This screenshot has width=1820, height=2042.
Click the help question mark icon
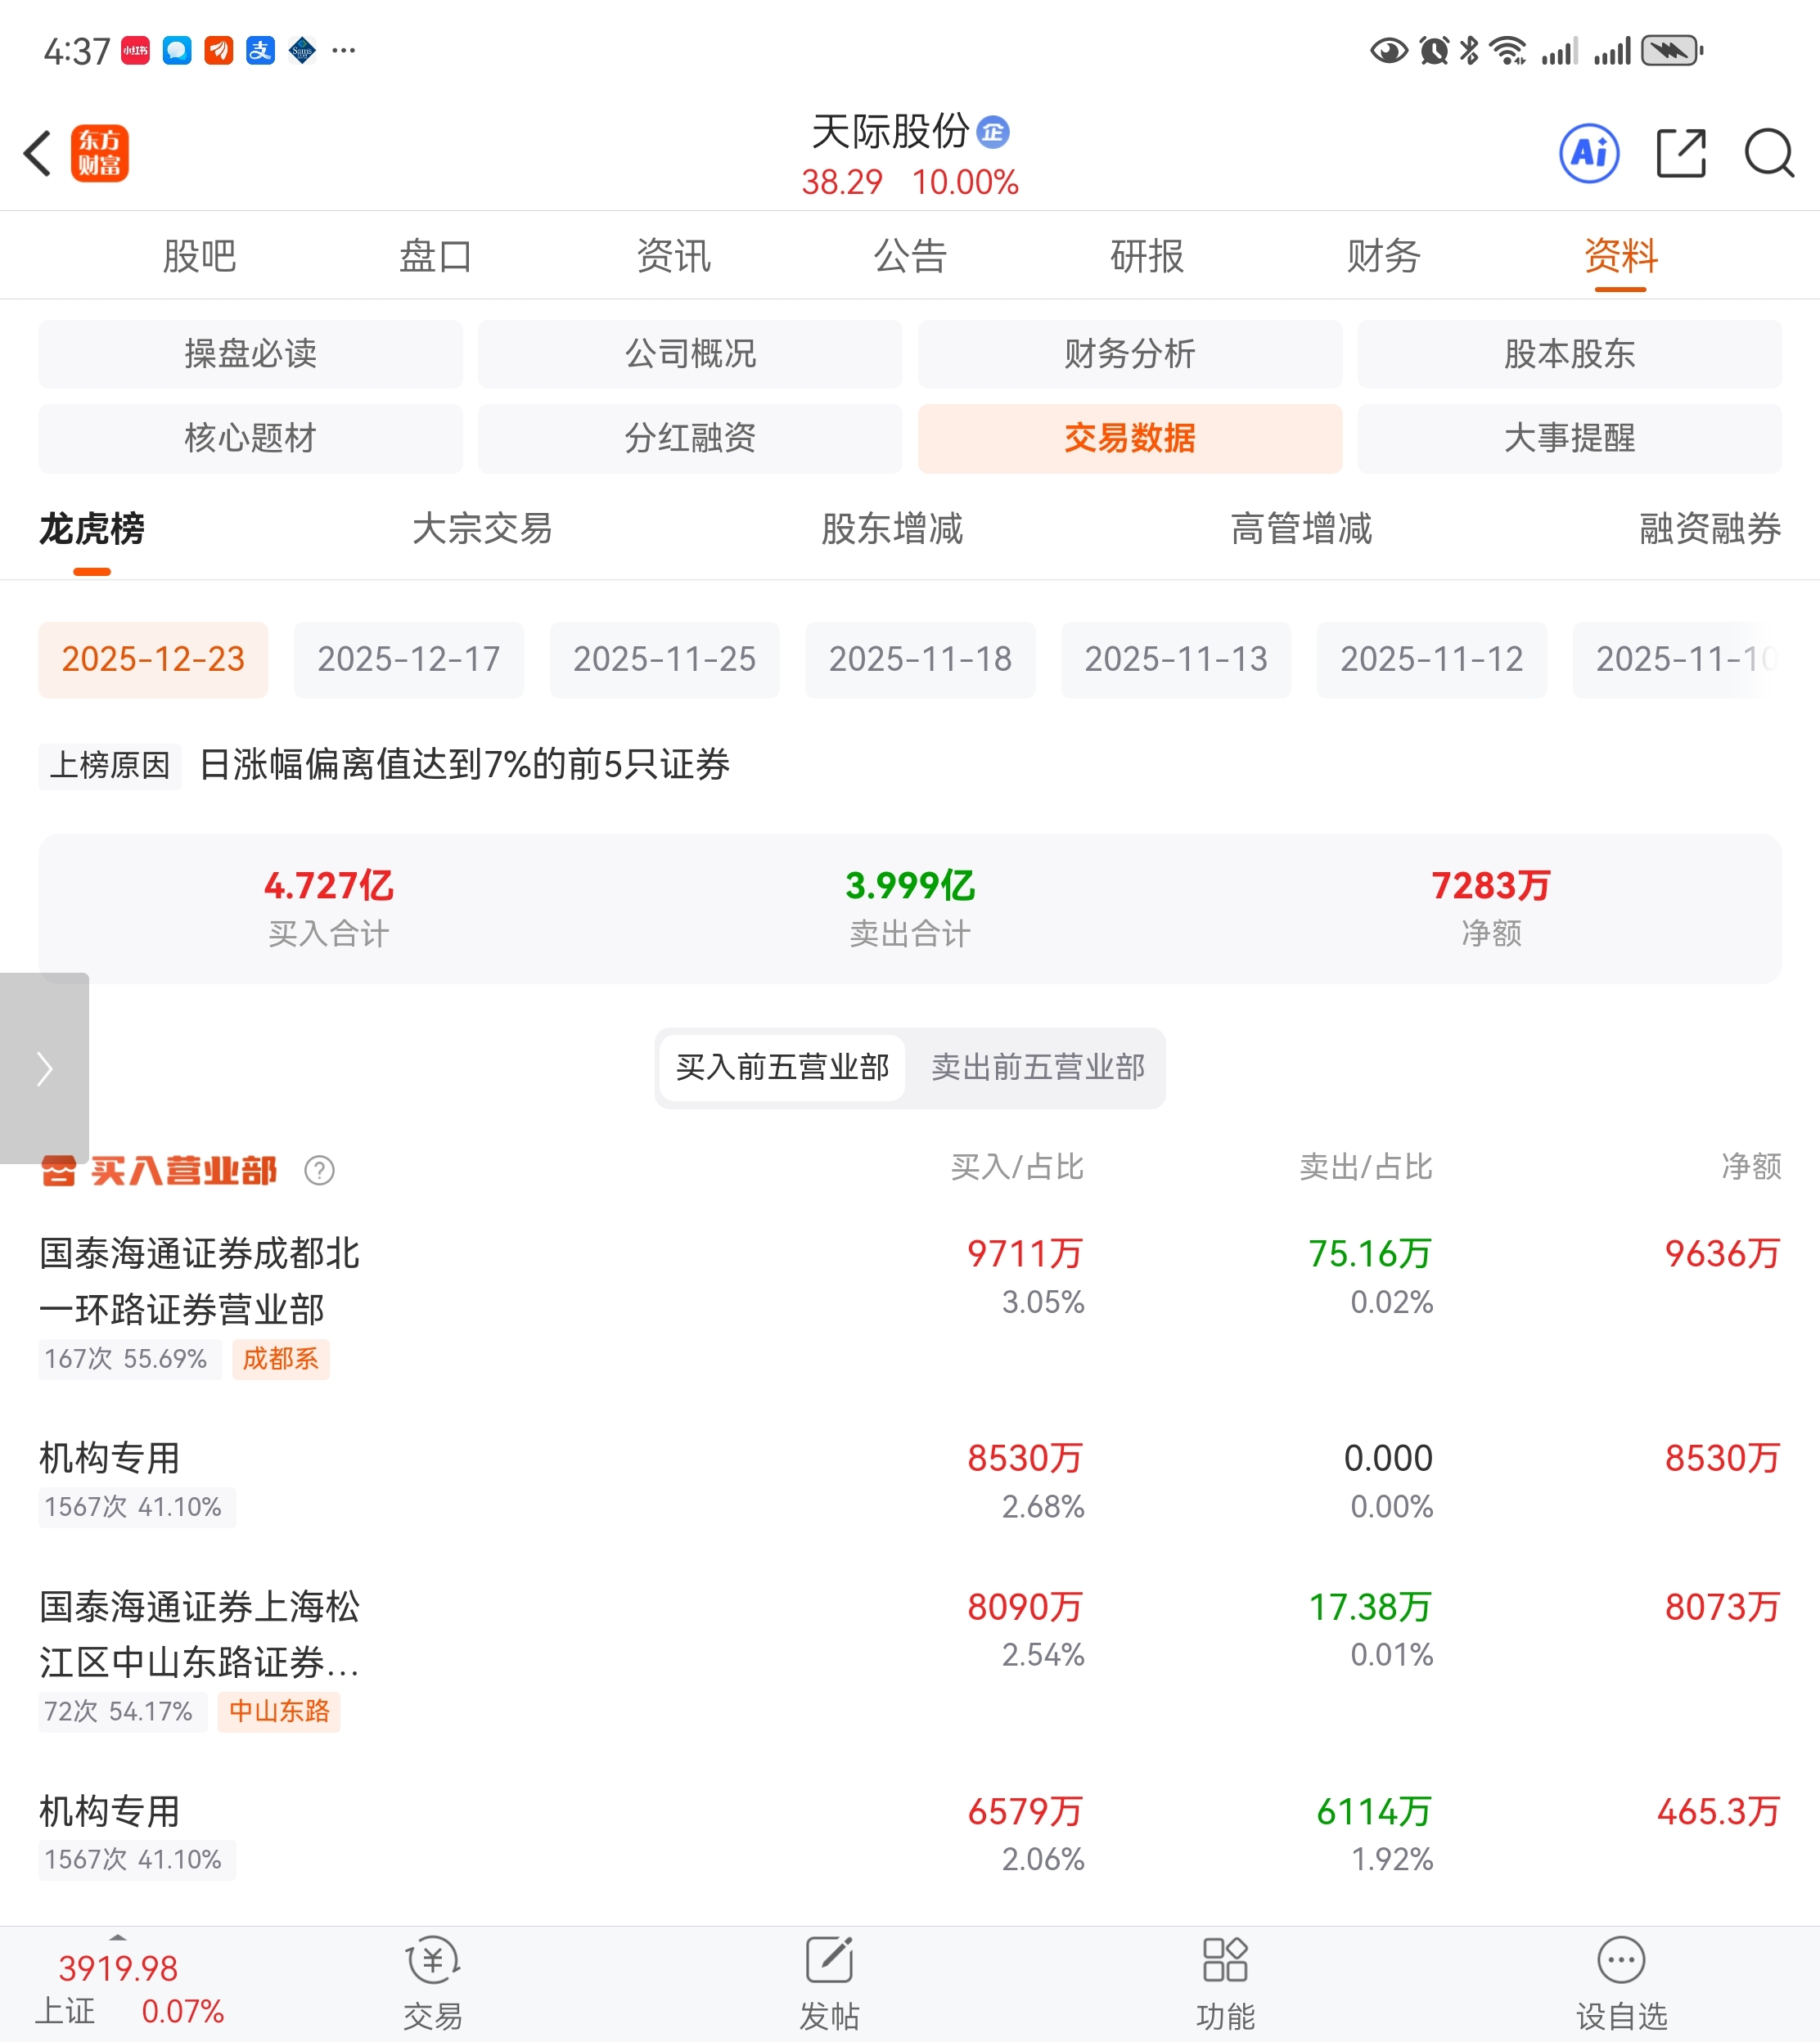319,1171
